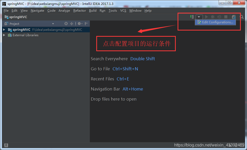Open the Edit menu
Screen dimensions: 247x150
(x=14, y=11)
